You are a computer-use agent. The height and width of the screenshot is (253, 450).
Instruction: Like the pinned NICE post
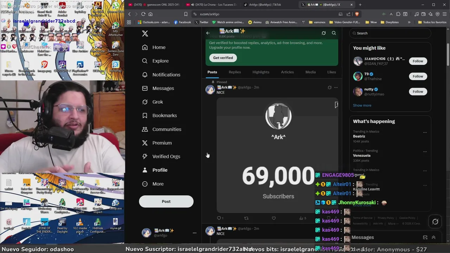(274, 218)
